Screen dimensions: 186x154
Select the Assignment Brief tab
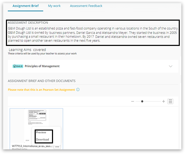click(25, 6)
